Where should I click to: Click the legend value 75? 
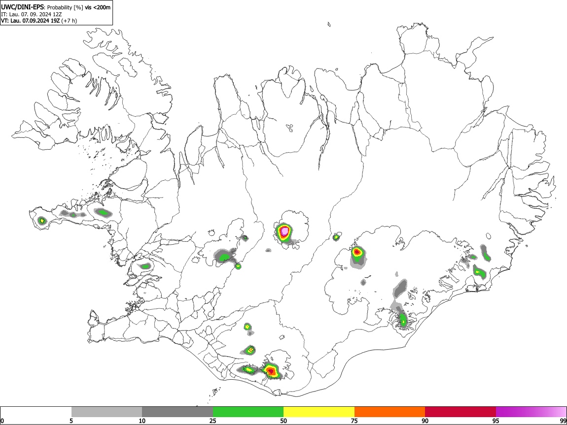tap(354, 421)
